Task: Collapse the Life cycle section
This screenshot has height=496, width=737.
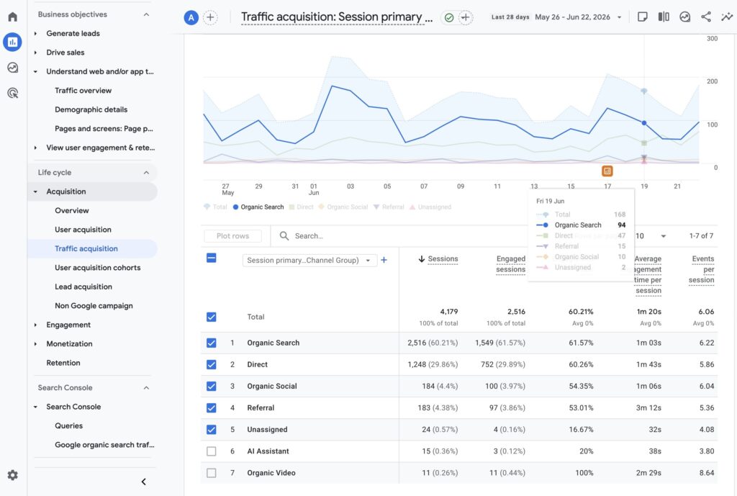Action: tap(146, 173)
